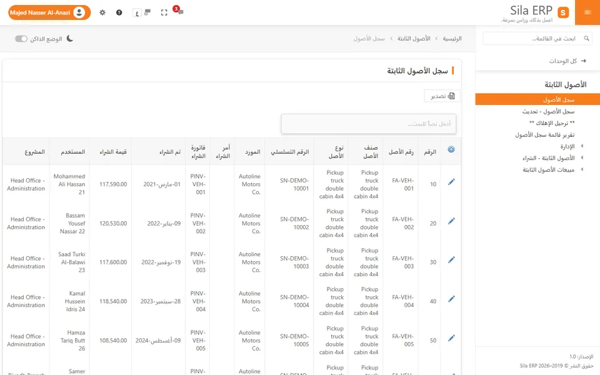This screenshot has height=375, width=600.
Task: Edit asset FA-VEH-005 with pencil icon
Action: pos(451,338)
